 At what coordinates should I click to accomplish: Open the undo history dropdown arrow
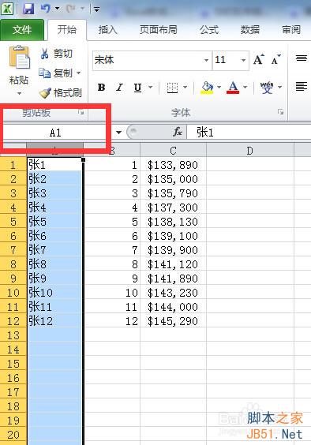coord(57,9)
